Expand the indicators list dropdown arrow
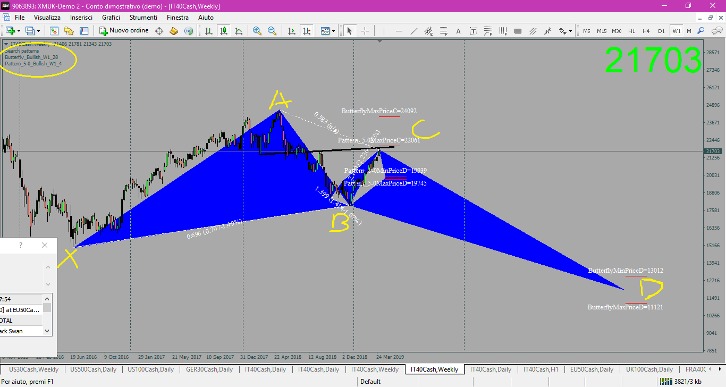Screen dimensions: 726x387 pos(334,31)
